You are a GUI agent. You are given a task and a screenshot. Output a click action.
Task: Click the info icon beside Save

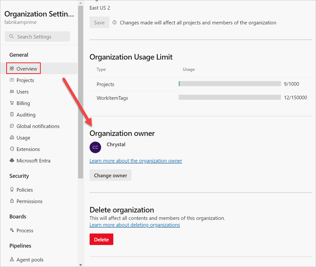pyautogui.click(x=115, y=23)
